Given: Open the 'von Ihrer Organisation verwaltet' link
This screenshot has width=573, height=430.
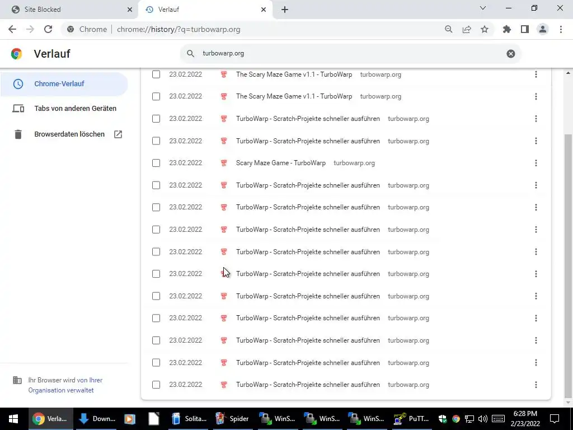Looking at the screenshot, I should coord(65,385).
